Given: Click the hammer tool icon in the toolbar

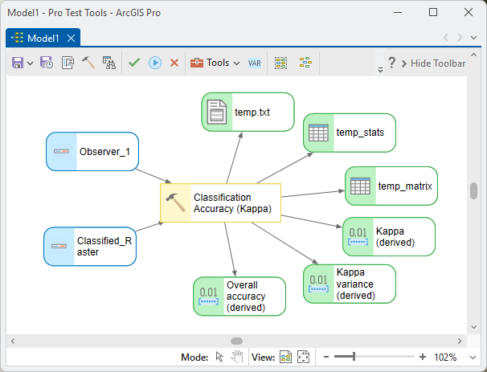Looking at the screenshot, I should pos(88,63).
